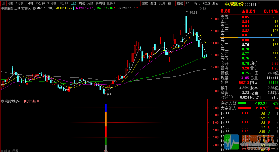Toggle 叠加 overlay comparison

[153, 3]
